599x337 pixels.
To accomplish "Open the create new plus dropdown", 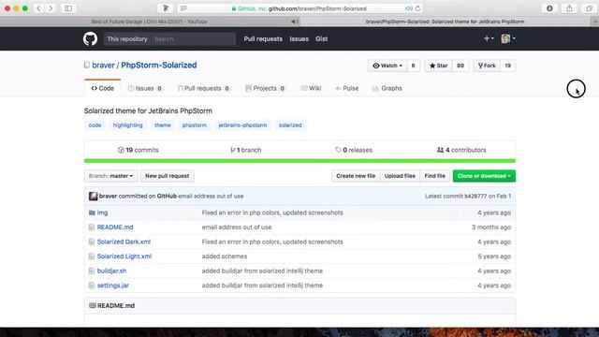I will [489, 38].
